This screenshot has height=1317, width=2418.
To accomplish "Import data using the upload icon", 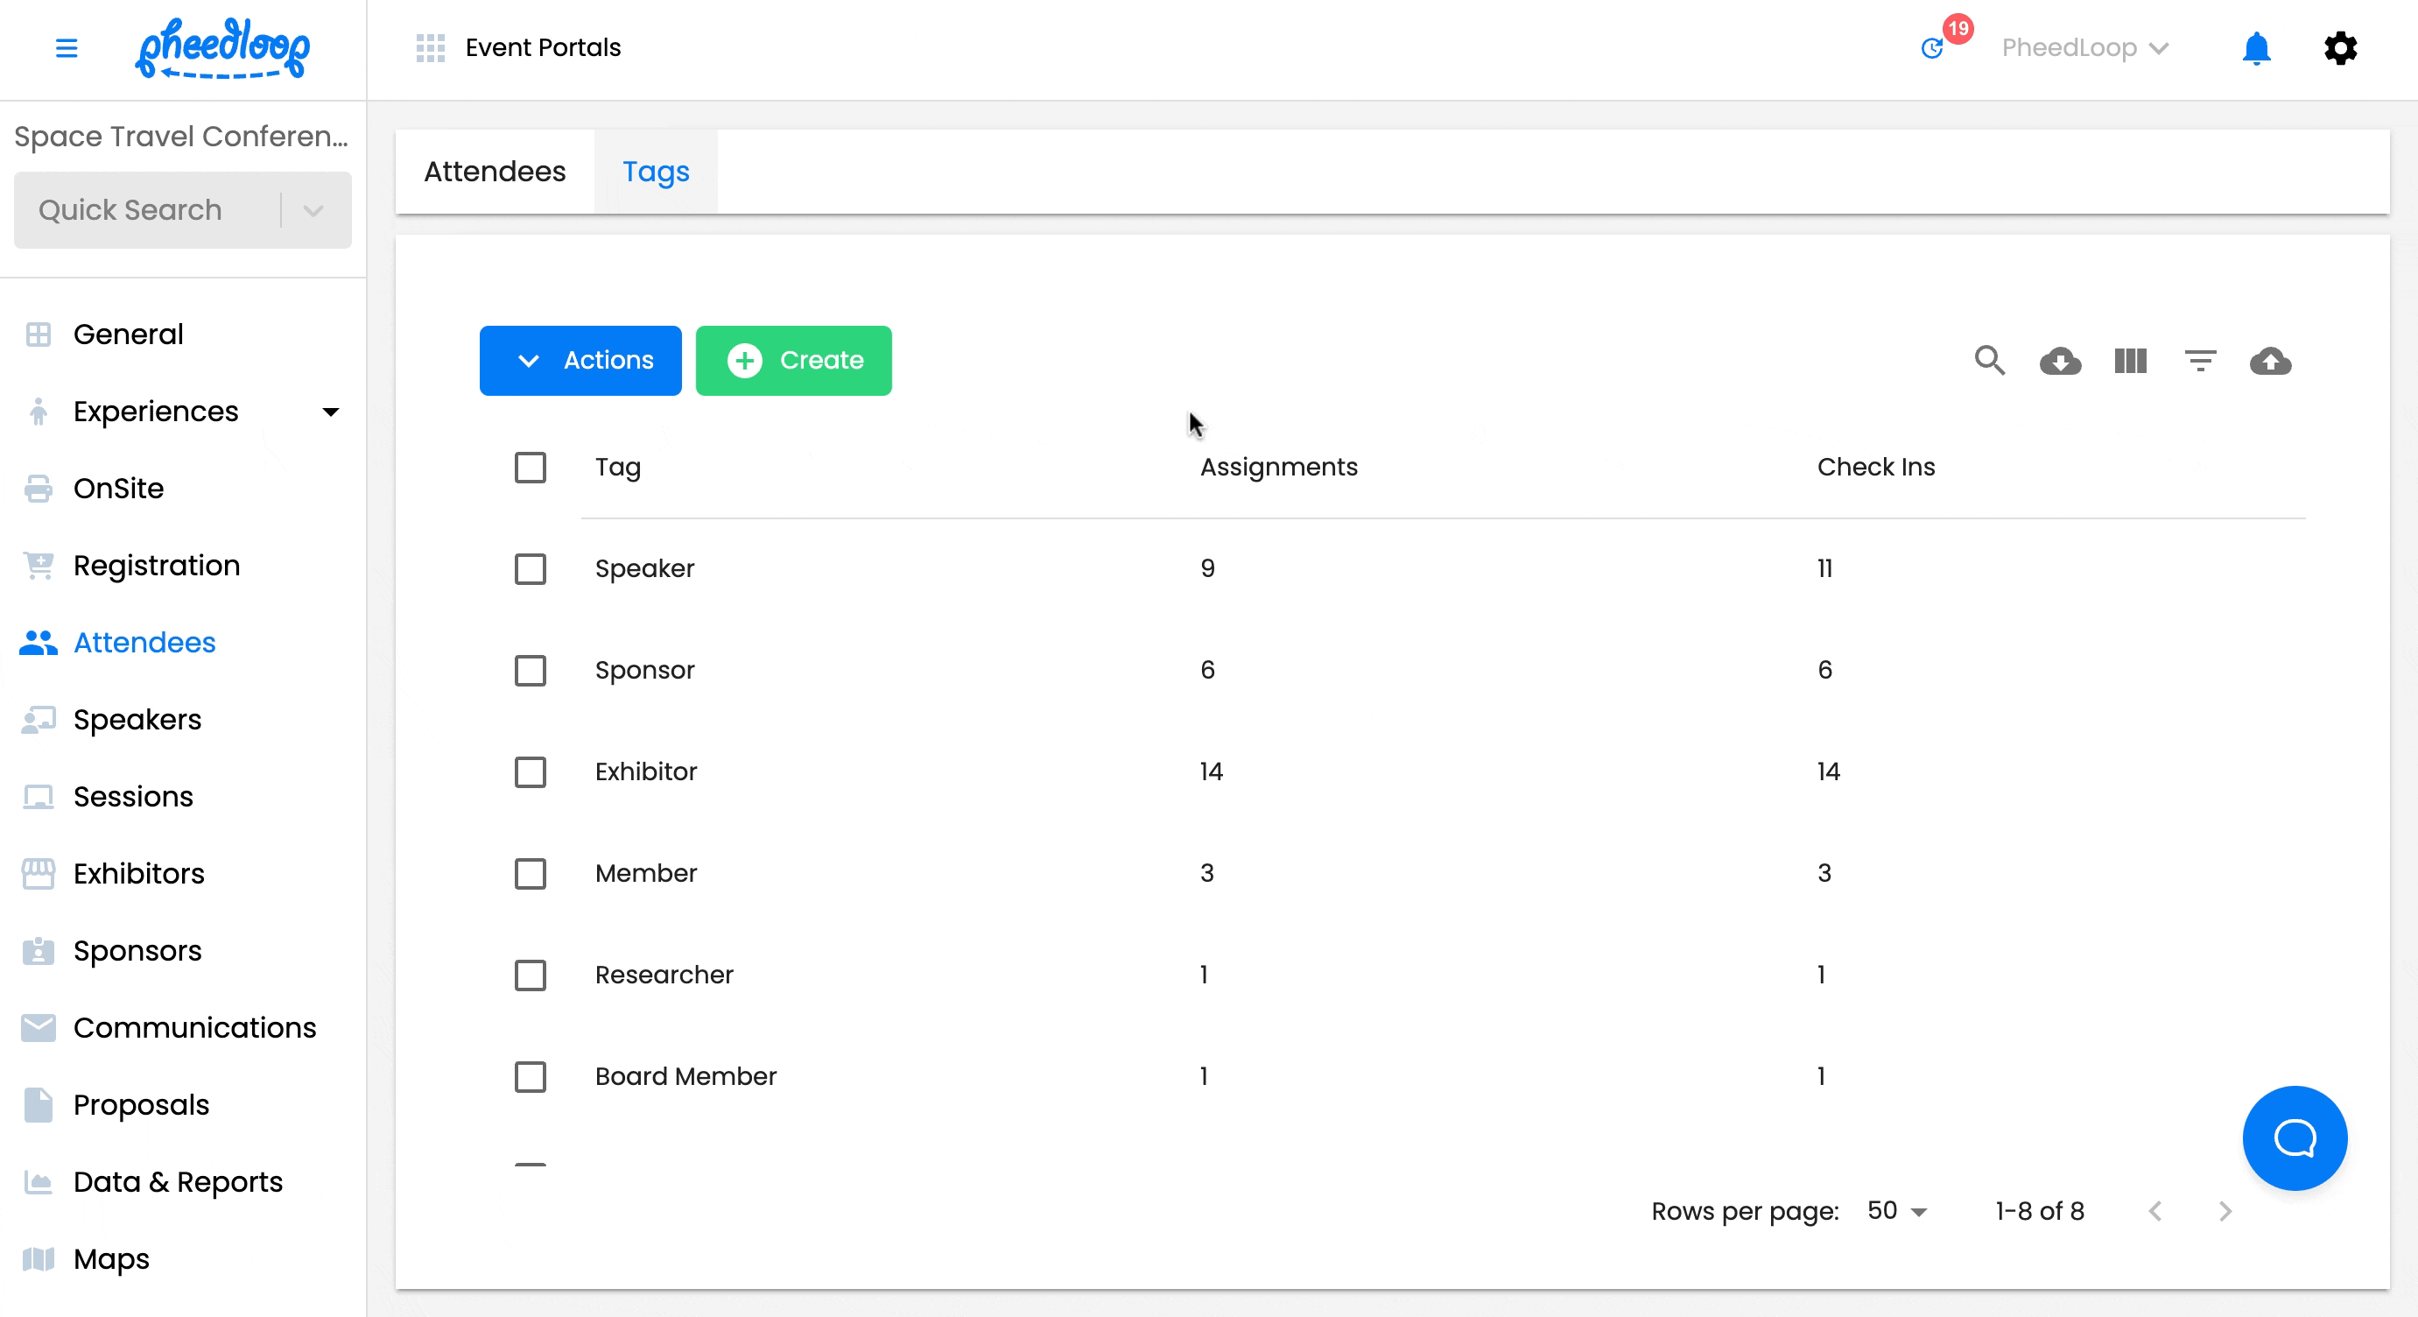I will (x=2271, y=361).
